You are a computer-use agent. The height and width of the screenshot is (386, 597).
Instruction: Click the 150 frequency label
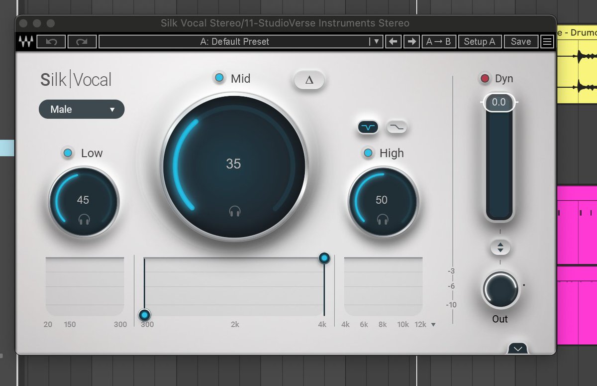(x=70, y=324)
